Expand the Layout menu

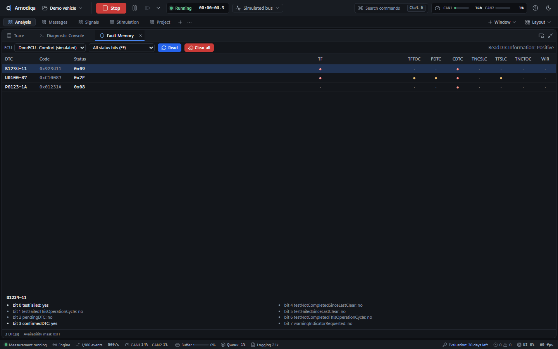tap(538, 22)
